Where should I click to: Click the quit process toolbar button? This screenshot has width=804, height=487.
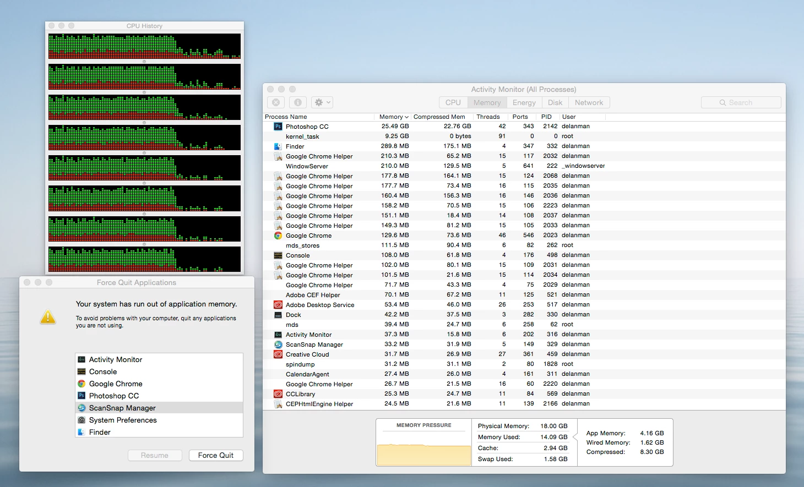pos(276,102)
